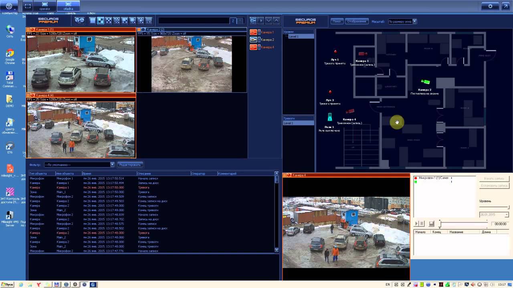Toggle the record indicator on Камера 4 grid title
The width and height of the screenshot is (513, 288).
(x=32, y=95)
